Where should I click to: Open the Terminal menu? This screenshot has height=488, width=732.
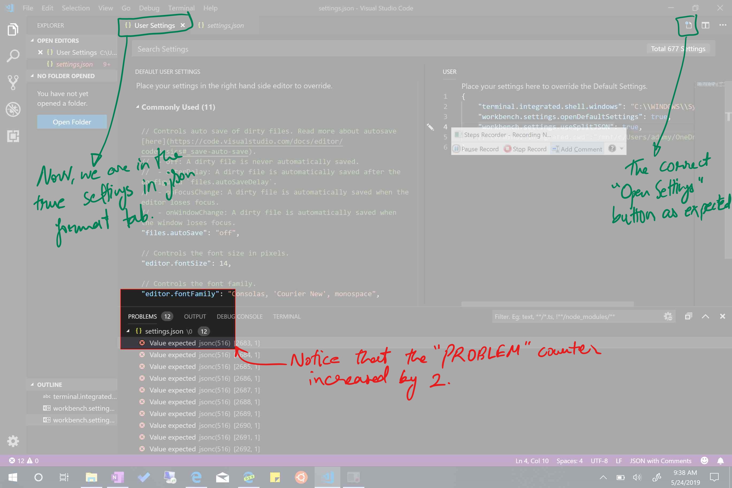coord(181,8)
